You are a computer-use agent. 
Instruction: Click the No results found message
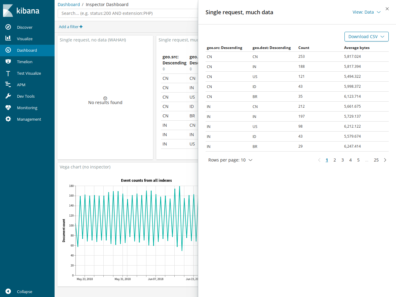click(x=105, y=103)
